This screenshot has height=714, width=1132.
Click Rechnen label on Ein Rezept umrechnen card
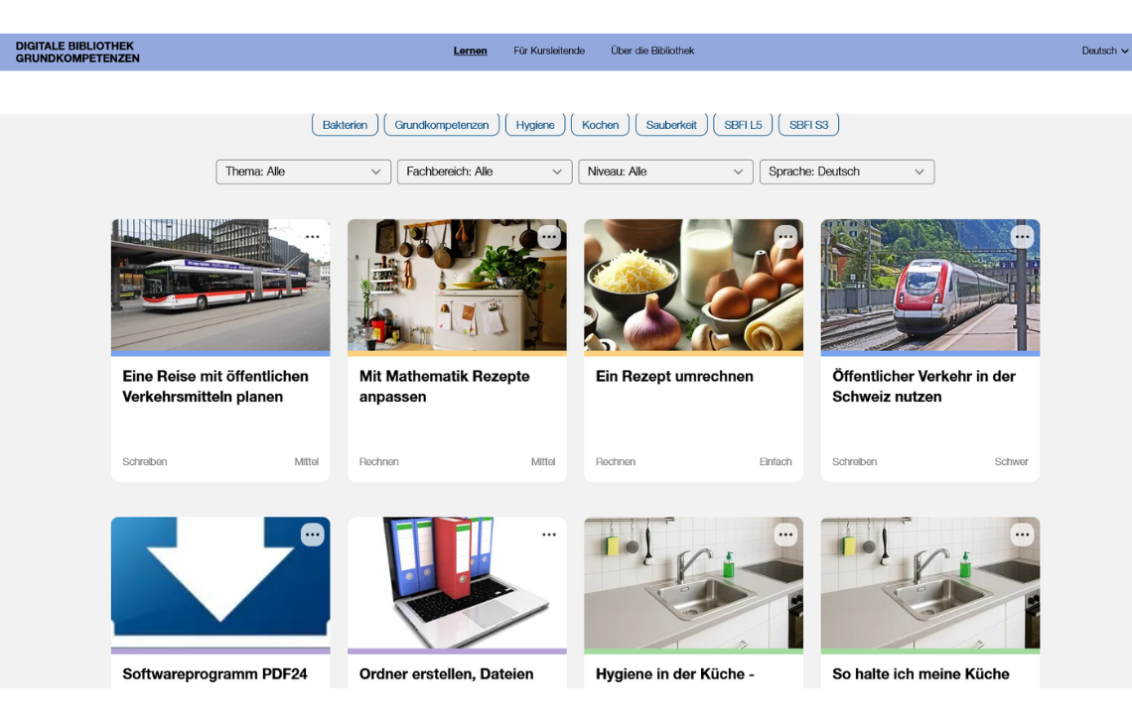(x=615, y=461)
